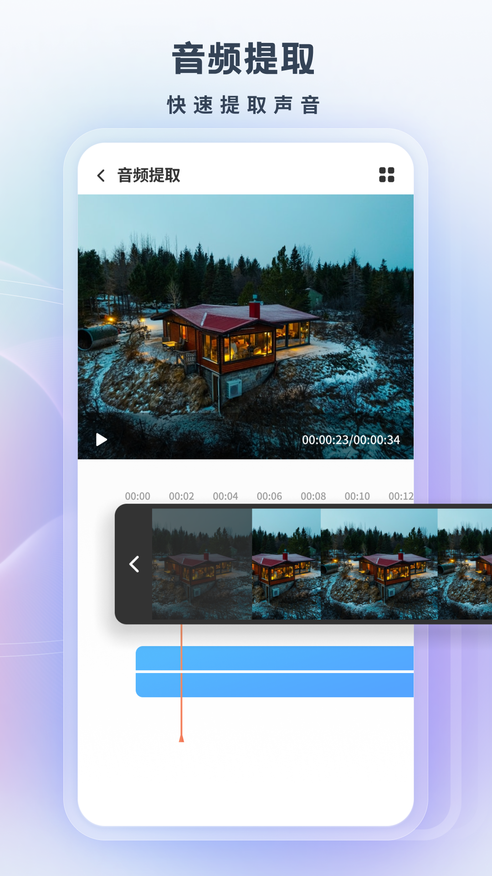This screenshot has height=876, width=492.
Task: Click the orange playhead marker tip
Action: tap(181, 738)
